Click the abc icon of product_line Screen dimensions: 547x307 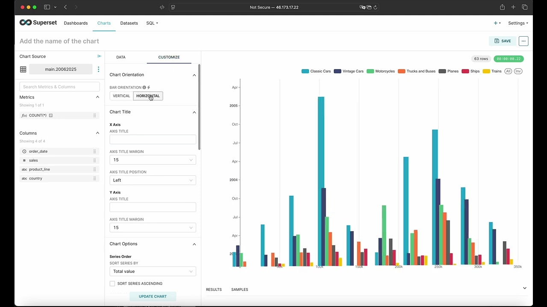pyautogui.click(x=24, y=169)
